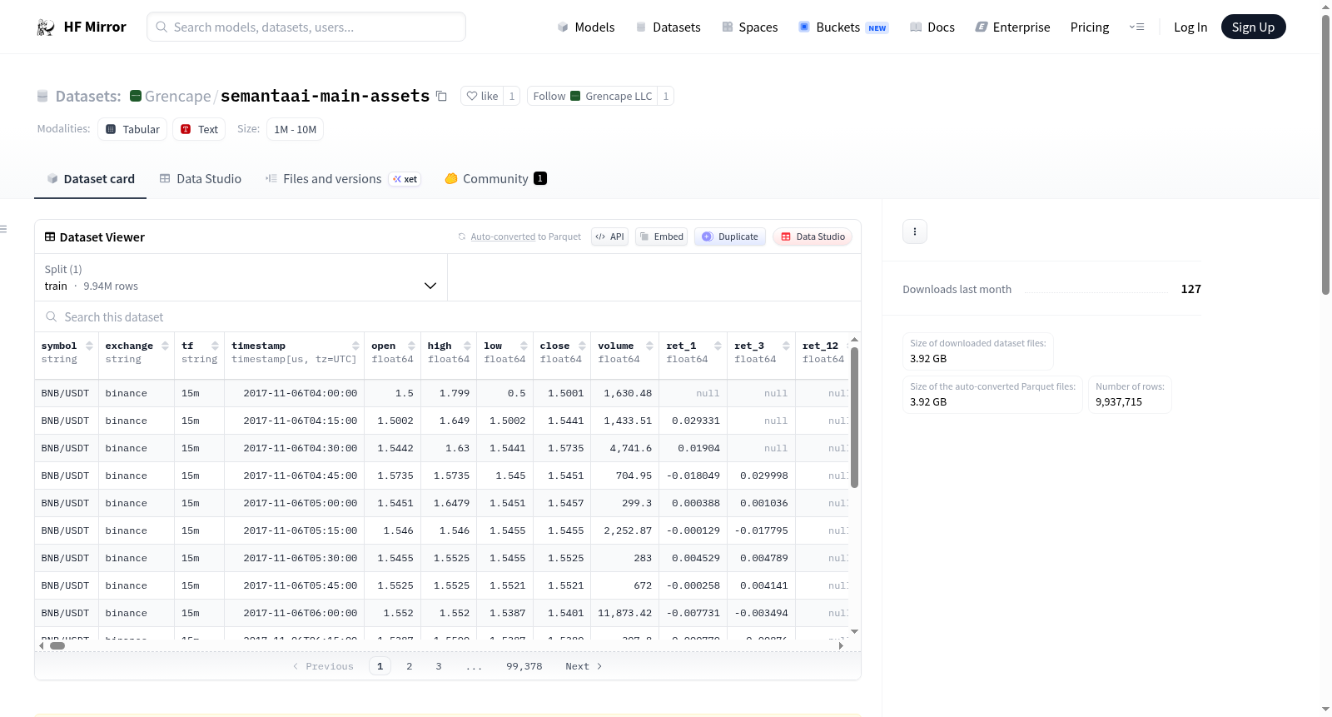Open Data Studio from viewer header button
The image size is (1332, 717).
click(812, 237)
